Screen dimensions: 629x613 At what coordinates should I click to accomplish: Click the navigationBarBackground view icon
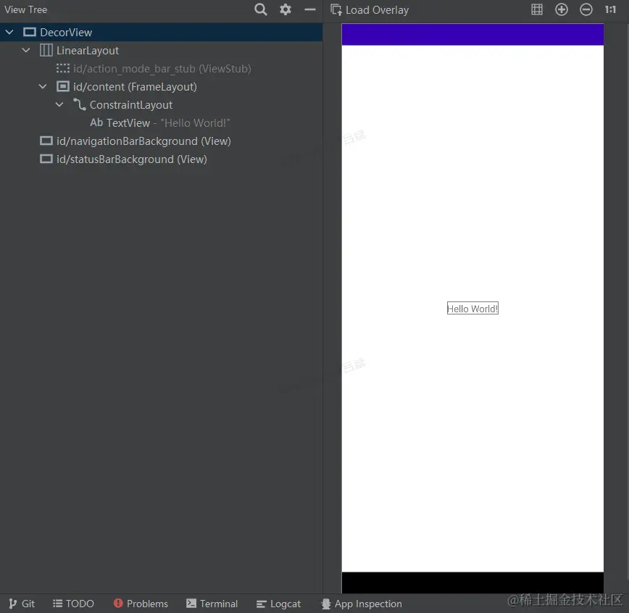pos(46,141)
